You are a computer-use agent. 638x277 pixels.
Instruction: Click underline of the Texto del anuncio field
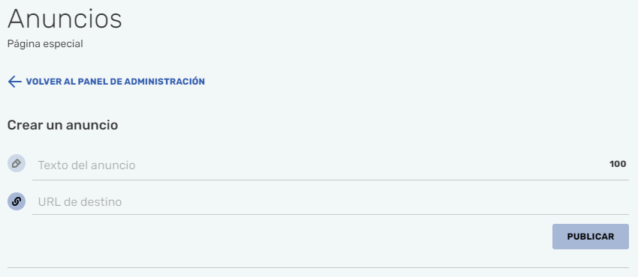[330, 180]
